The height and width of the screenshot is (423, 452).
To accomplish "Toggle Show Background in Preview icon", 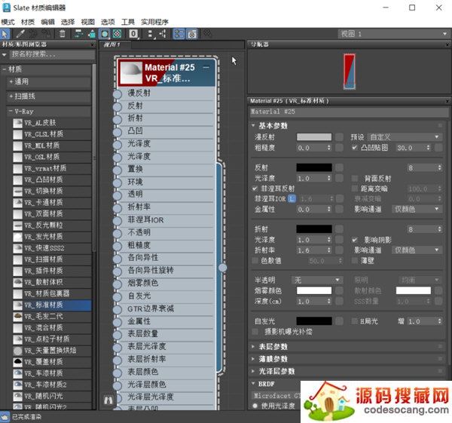I will (117, 34).
